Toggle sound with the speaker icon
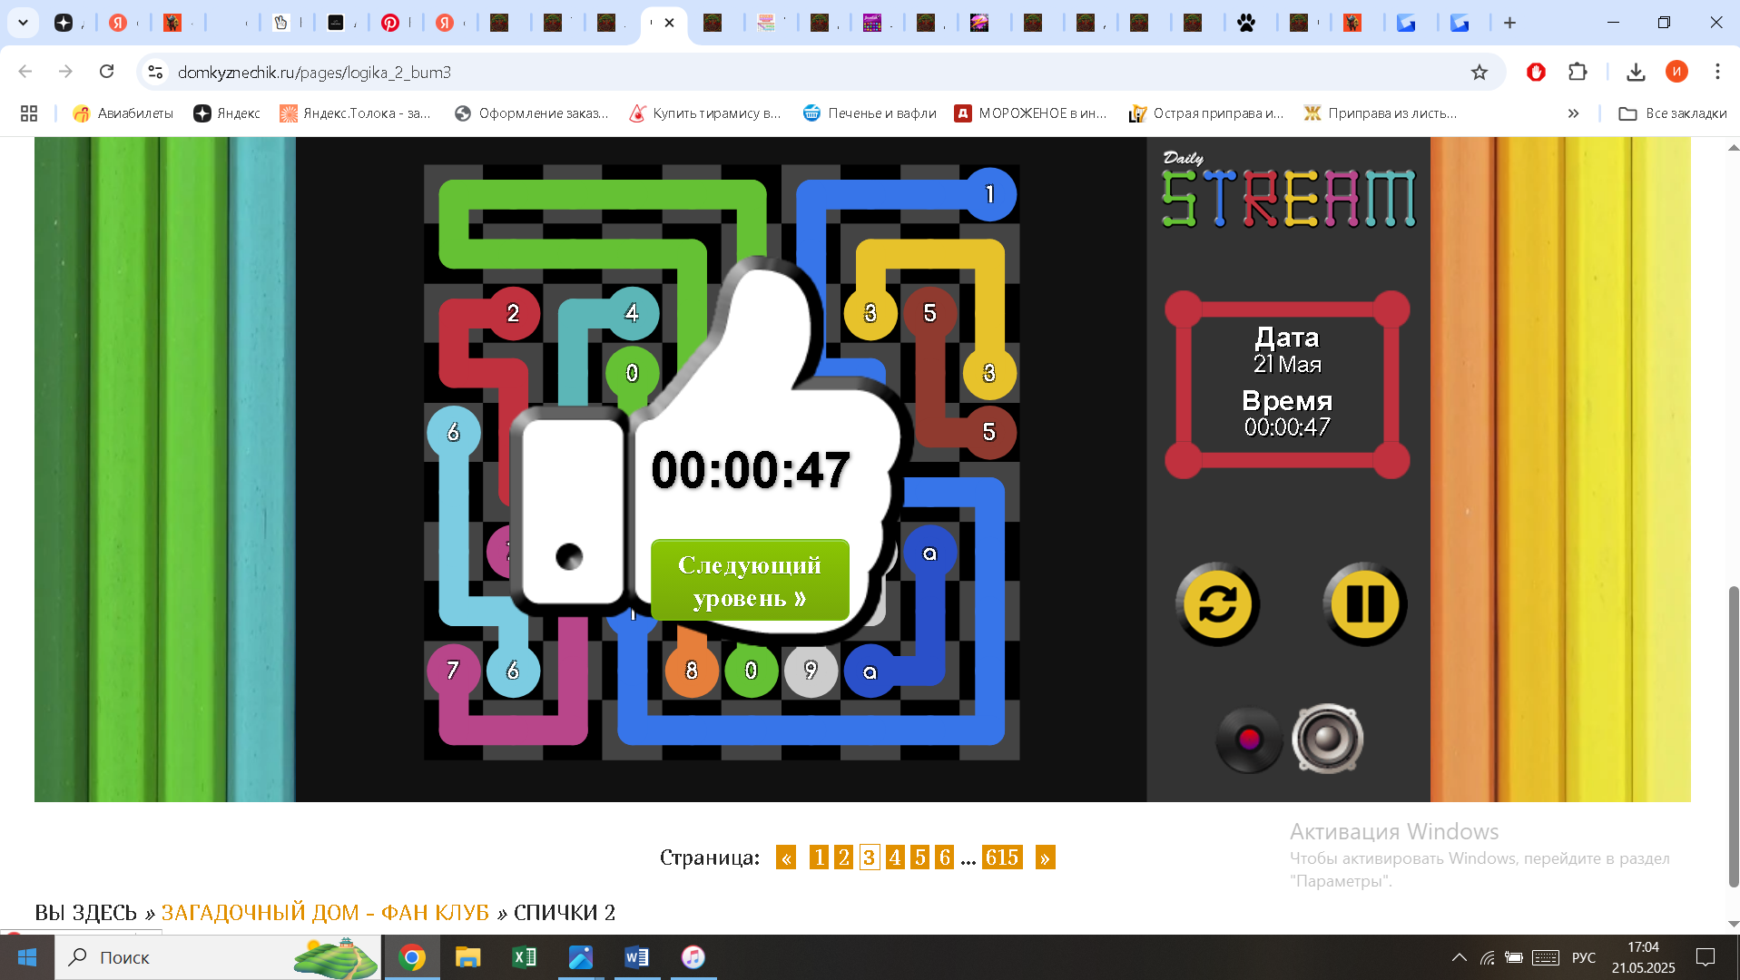The width and height of the screenshot is (1740, 980). tap(1327, 740)
